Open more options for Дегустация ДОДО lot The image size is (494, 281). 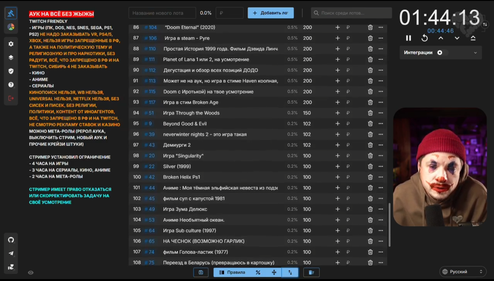pos(381,70)
